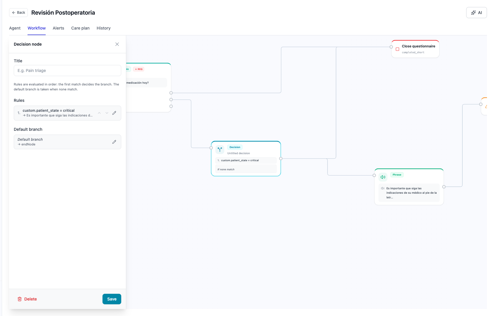Click the Default branch endNode row
Viewport: 494px width, 316px height.
(67, 142)
